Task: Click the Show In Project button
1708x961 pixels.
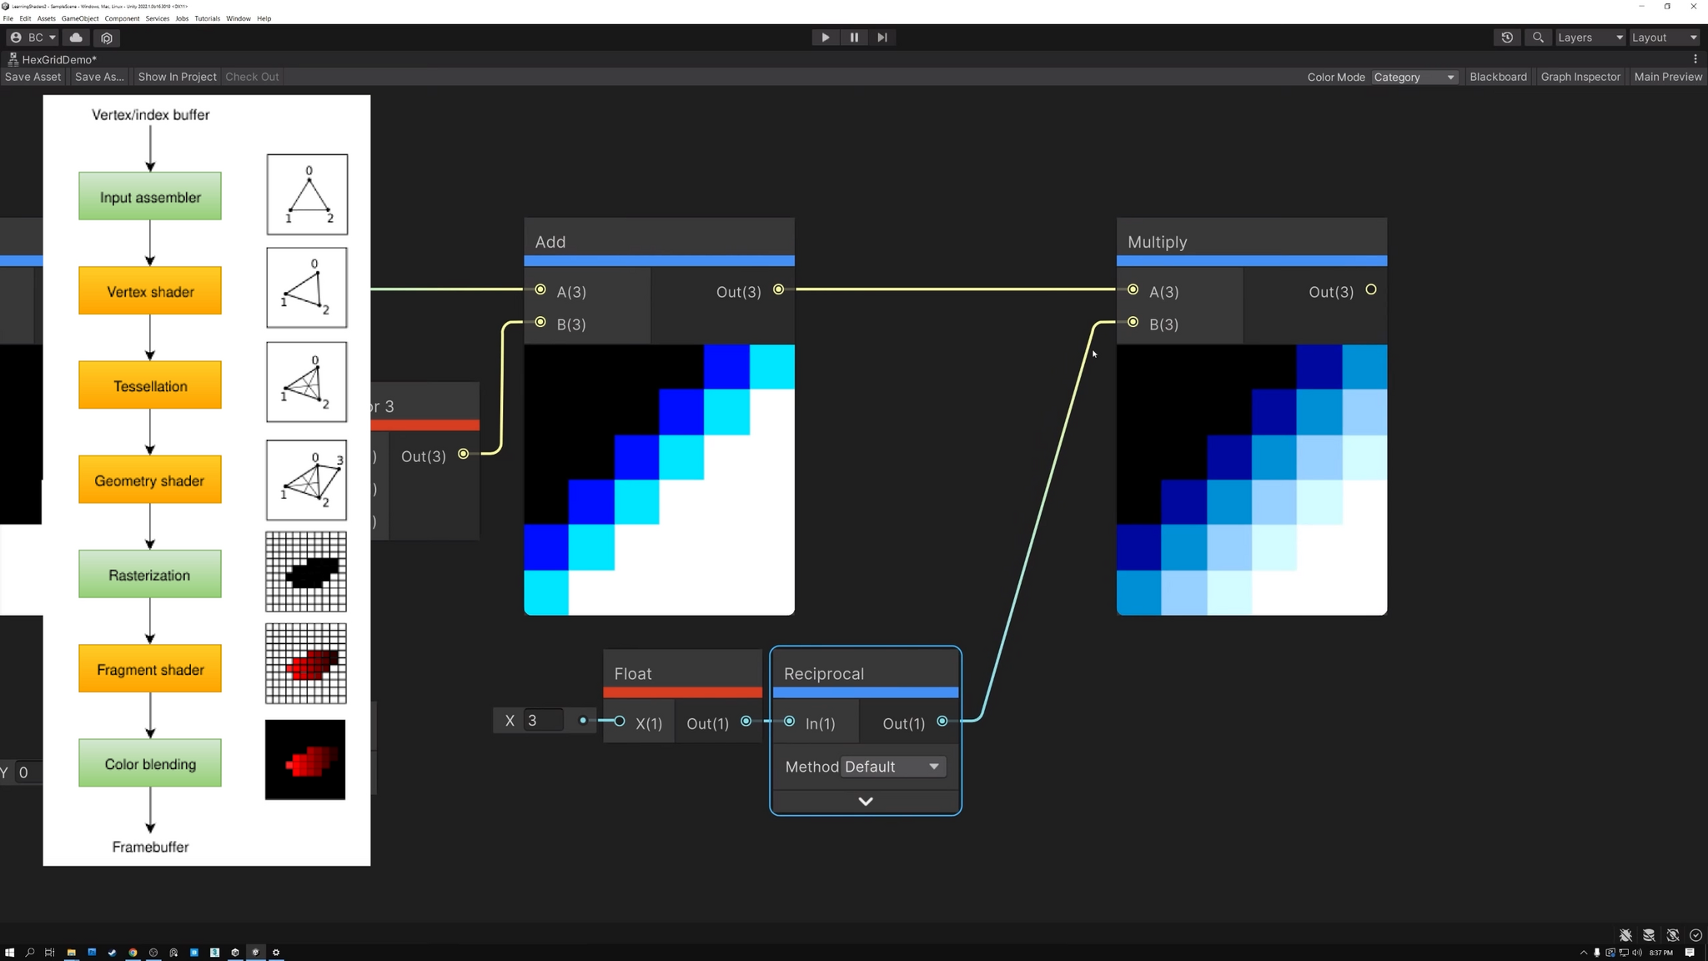Action: pyautogui.click(x=177, y=78)
